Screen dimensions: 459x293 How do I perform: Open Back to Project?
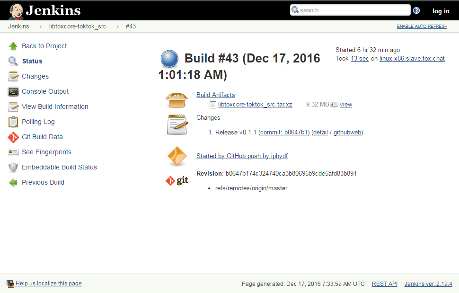click(x=44, y=46)
